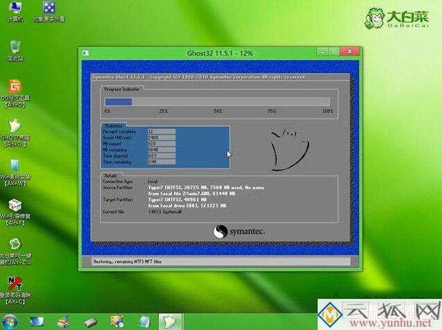Click the Target Partition label
The image size is (442, 330).
point(117,200)
